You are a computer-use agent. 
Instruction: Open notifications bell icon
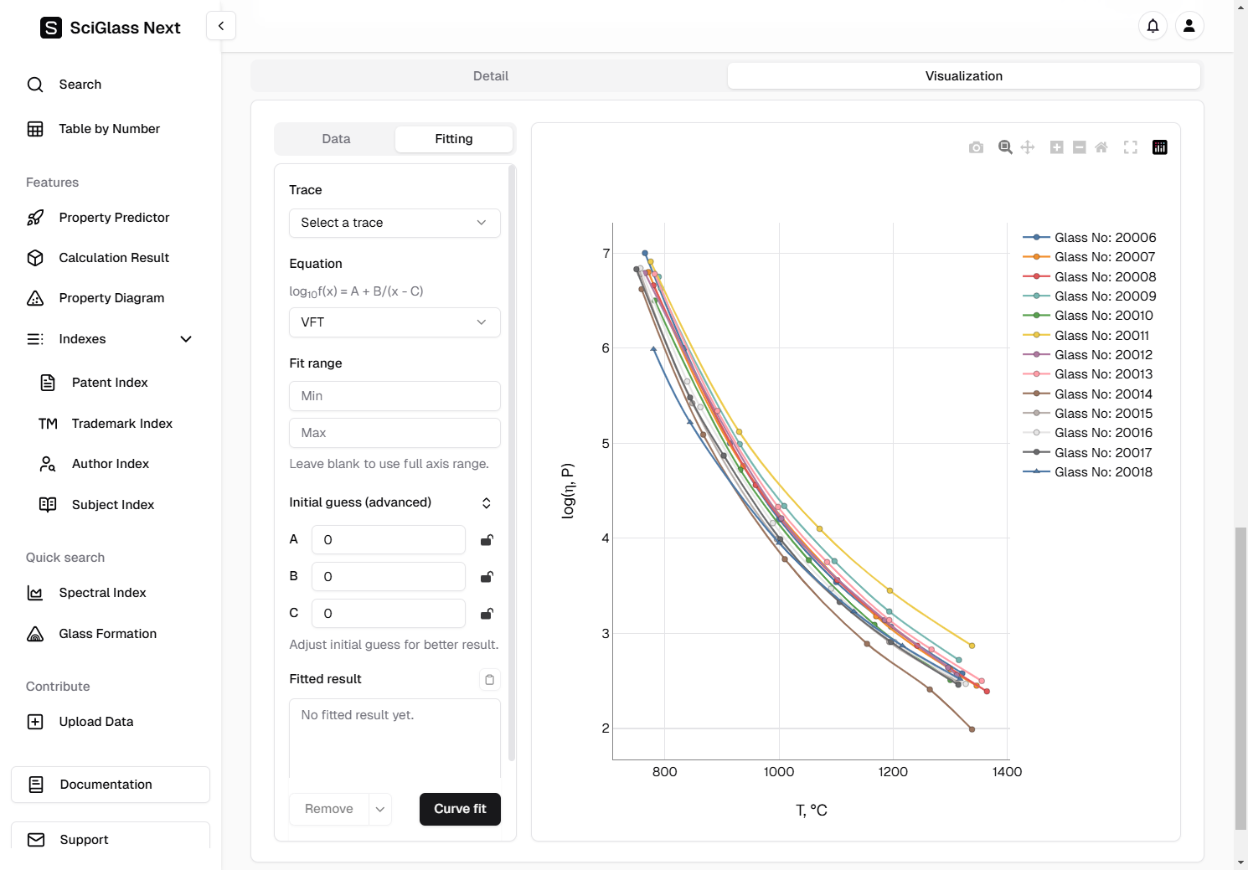pyautogui.click(x=1153, y=26)
